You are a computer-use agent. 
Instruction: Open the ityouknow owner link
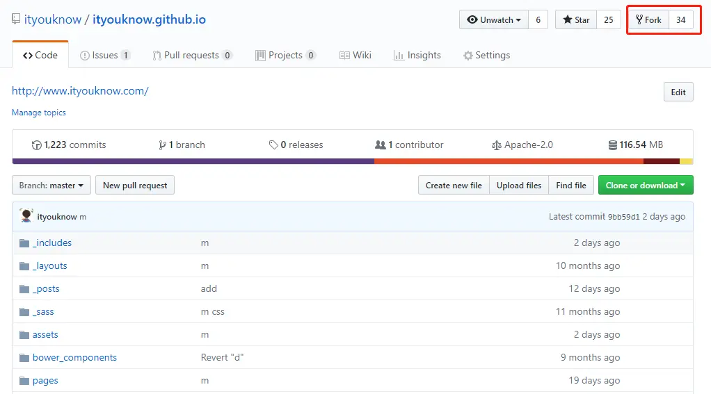pyautogui.click(x=53, y=19)
